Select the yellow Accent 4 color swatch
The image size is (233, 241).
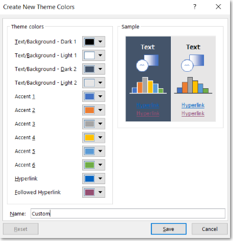coord(89,137)
